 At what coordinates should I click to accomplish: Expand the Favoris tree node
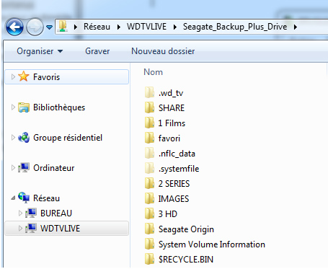(13, 77)
